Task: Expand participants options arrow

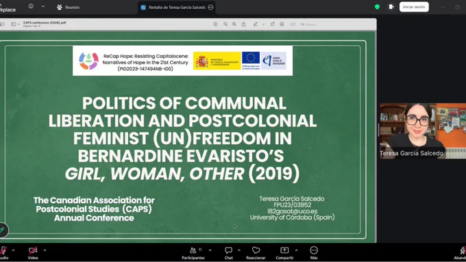Action: tap(210, 250)
